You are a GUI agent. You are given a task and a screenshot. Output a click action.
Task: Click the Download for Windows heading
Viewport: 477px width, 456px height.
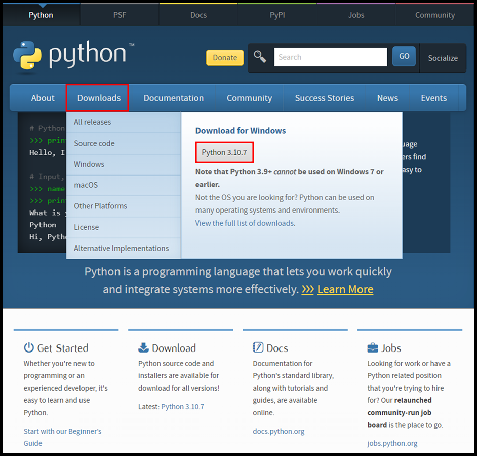click(x=241, y=131)
